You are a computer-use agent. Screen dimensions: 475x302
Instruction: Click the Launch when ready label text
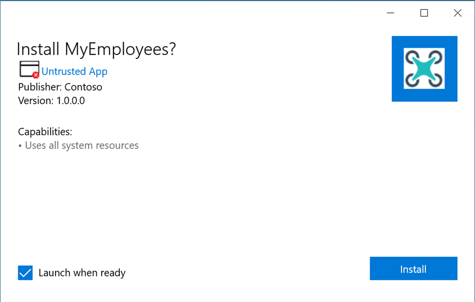[81, 273]
